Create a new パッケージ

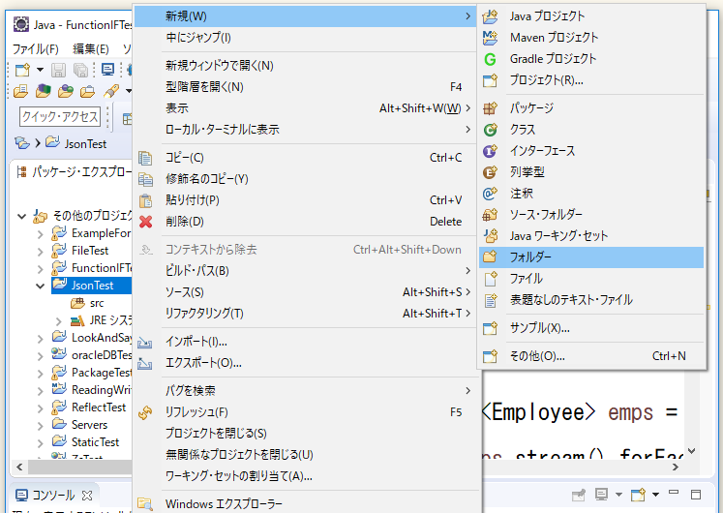point(591,108)
